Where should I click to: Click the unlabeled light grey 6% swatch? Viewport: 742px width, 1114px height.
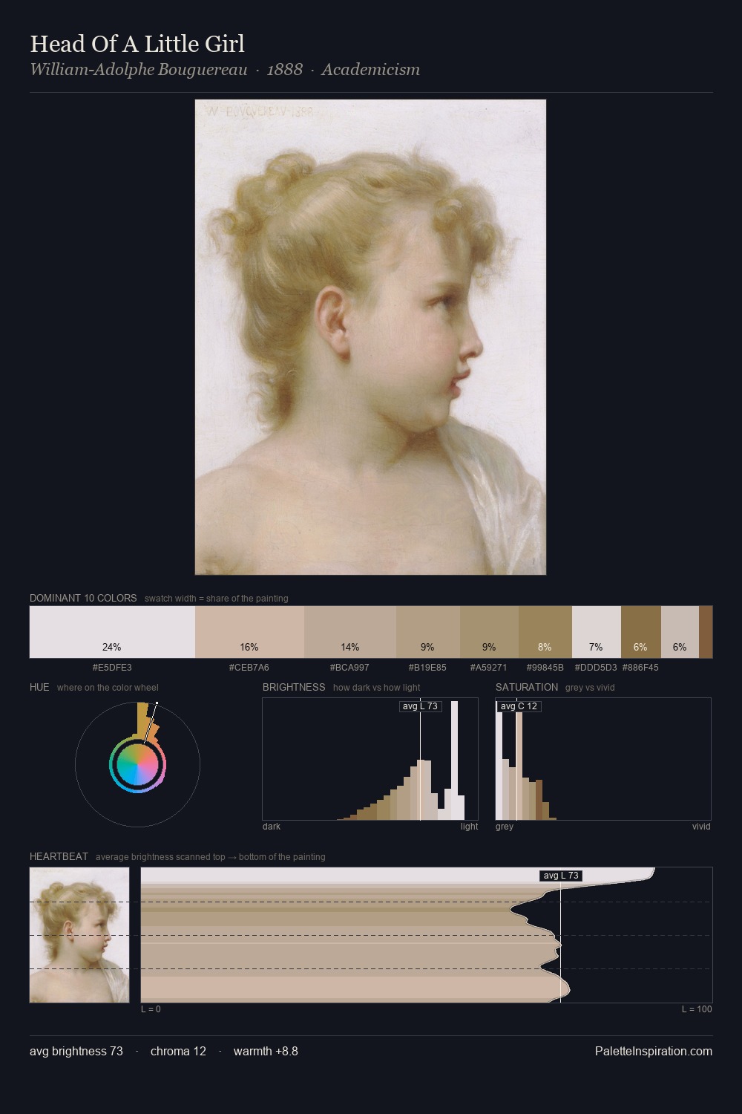coord(680,632)
